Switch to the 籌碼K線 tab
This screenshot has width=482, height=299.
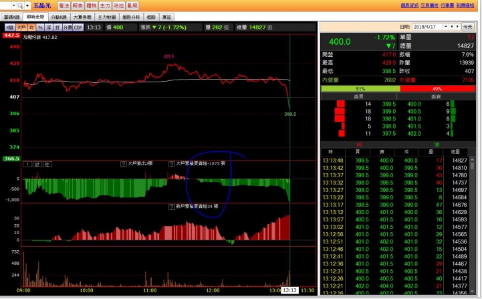(x=11, y=17)
